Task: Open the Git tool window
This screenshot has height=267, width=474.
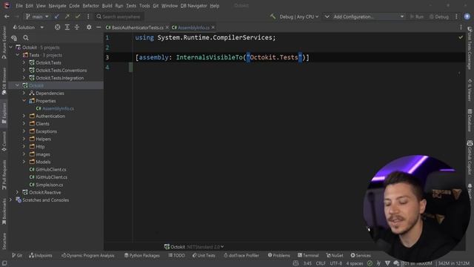Action: pyautogui.click(x=17, y=255)
